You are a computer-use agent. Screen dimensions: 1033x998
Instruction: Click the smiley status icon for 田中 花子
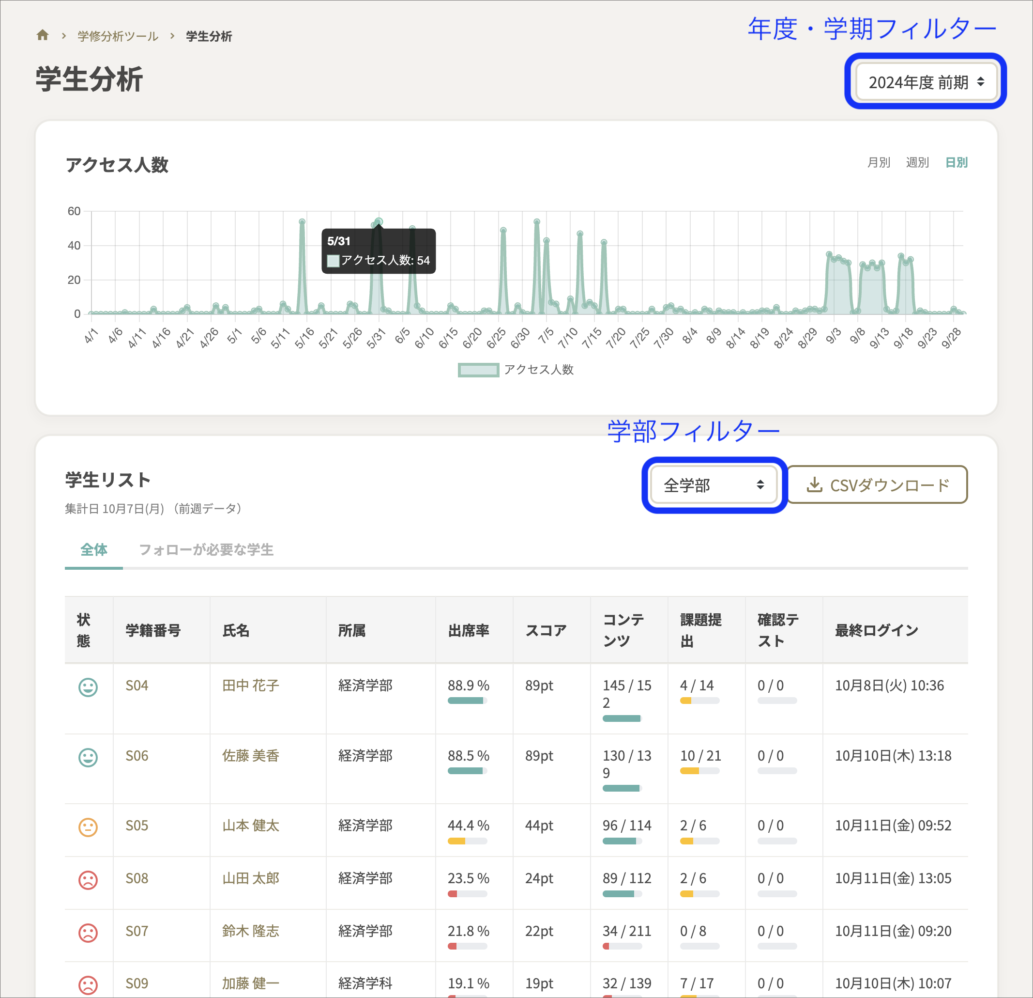pyautogui.click(x=88, y=687)
